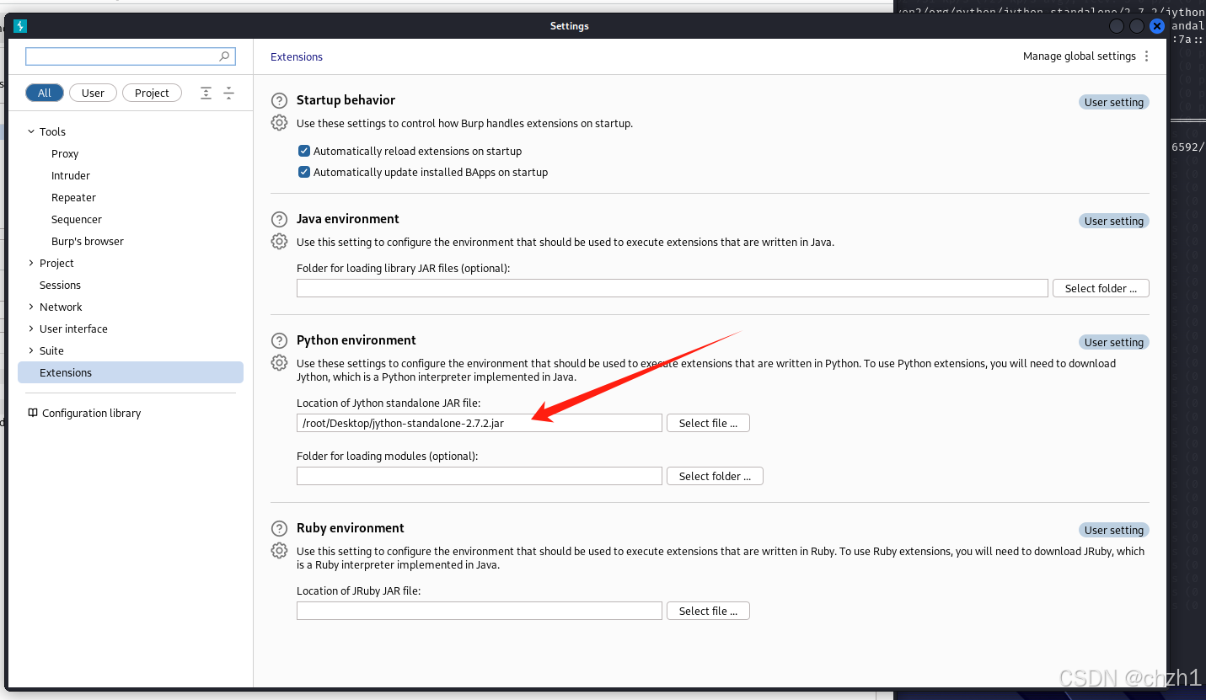Expand the Suite tree node
The width and height of the screenshot is (1206, 700).
point(31,350)
